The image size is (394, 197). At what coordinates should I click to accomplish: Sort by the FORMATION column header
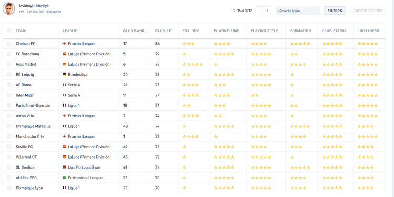coord(300,30)
